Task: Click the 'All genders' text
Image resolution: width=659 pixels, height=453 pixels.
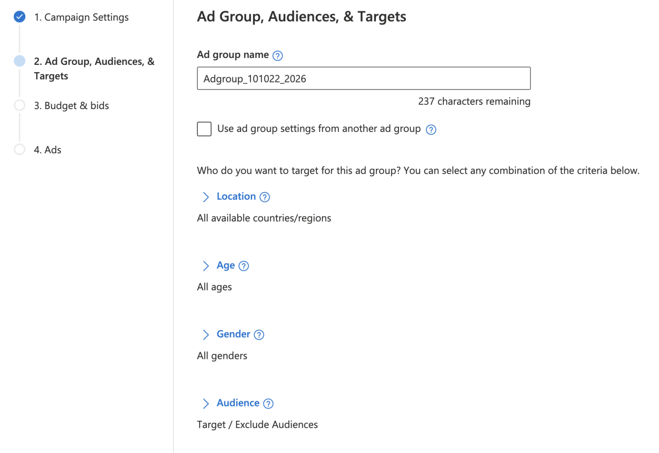Action: (x=222, y=356)
